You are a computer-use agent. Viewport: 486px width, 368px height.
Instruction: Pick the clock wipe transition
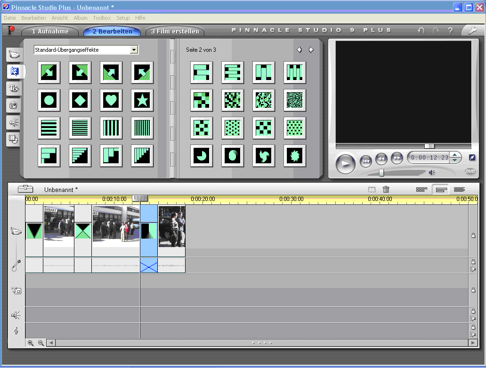202,155
